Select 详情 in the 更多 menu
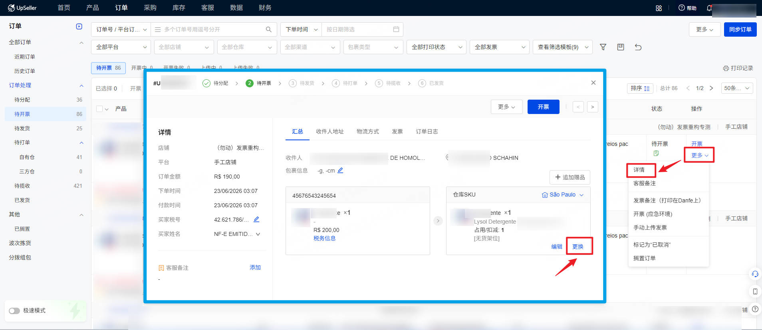Screen dimensions: 762x330 point(639,170)
